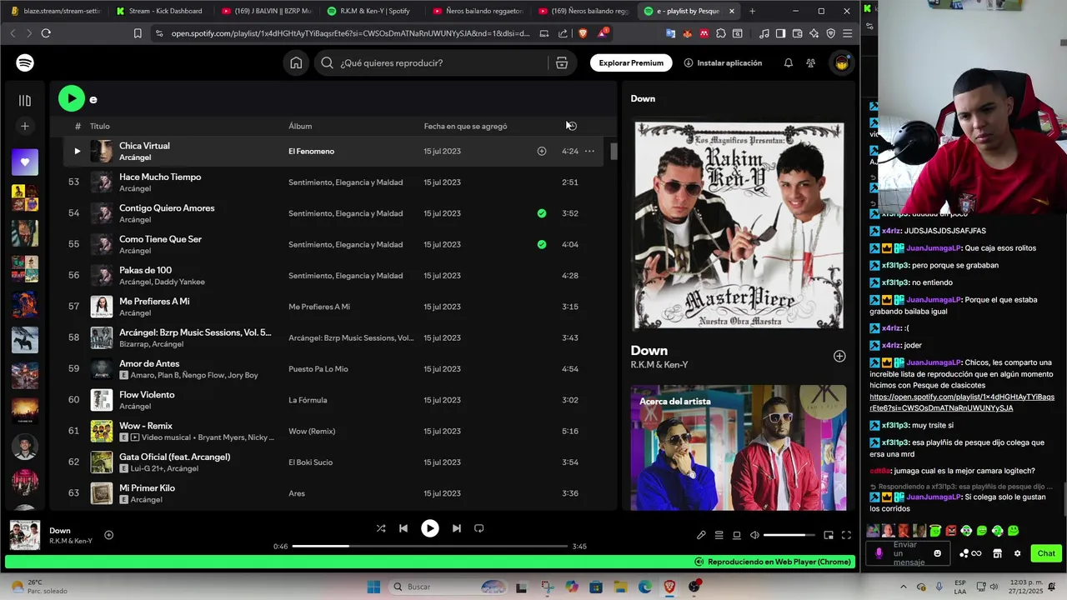Switch to Stream - Kick Dashboard tab

(x=160, y=11)
